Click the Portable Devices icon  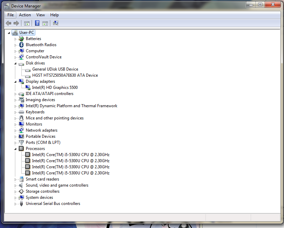tap(21, 136)
